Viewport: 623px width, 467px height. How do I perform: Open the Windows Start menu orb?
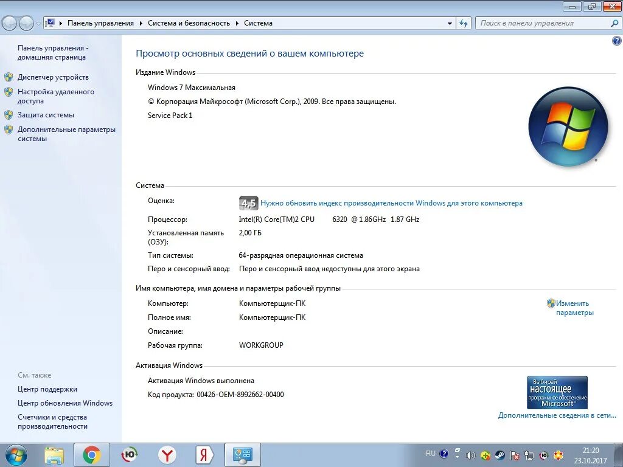(x=16, y=455)
